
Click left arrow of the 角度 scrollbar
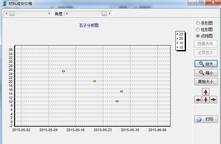pos(66,14)
